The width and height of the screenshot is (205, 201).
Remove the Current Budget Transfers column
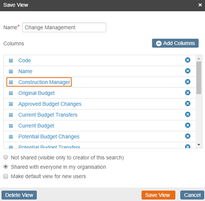188,114
